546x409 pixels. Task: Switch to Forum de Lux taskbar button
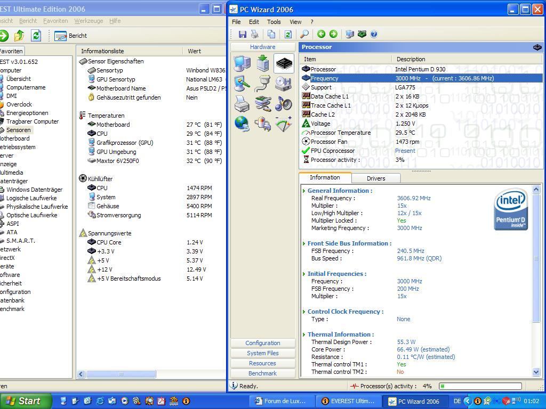(x=282, y=401)
